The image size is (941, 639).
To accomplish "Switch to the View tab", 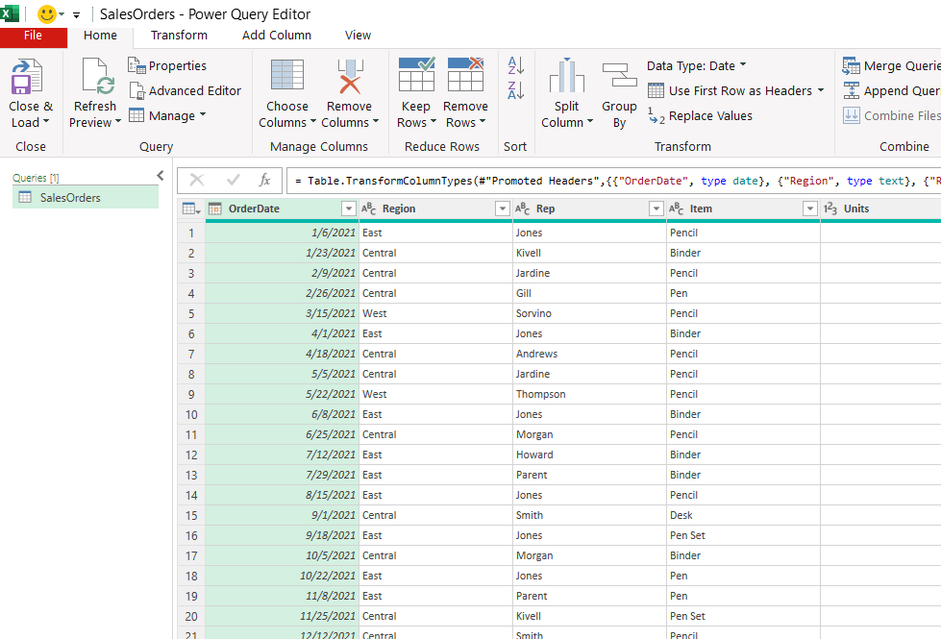I will [x=358, y=36].
